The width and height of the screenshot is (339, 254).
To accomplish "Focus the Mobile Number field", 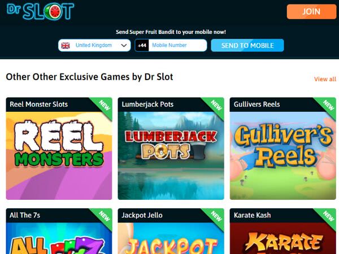I will (x=177, y=45).
